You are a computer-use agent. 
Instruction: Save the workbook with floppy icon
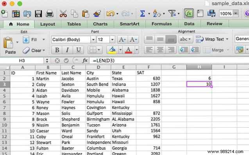(38, 14)
